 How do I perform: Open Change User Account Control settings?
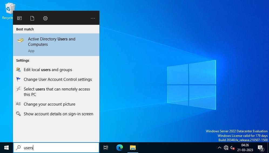pos(56,79)
